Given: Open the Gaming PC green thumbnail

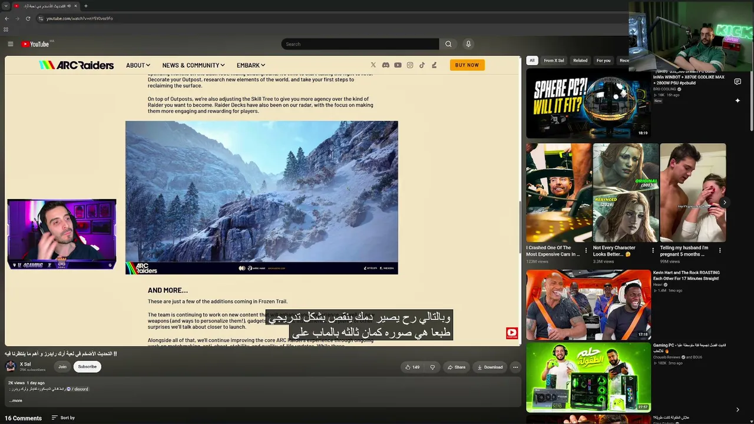Looking at the screenshot, I should point(588,377).
